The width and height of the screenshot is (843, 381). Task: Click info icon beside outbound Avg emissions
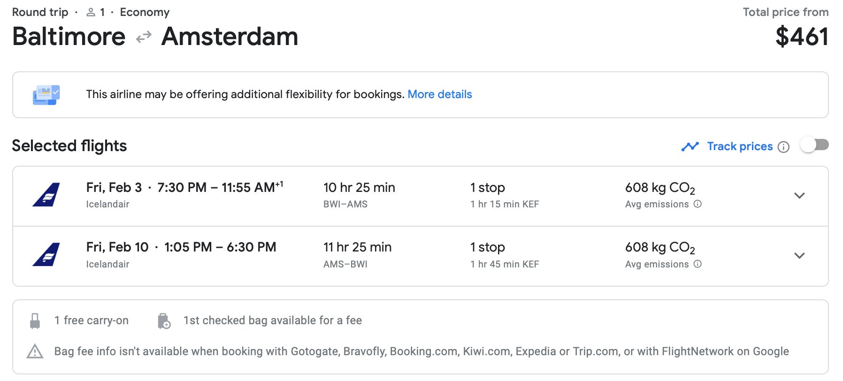point(697,204)
